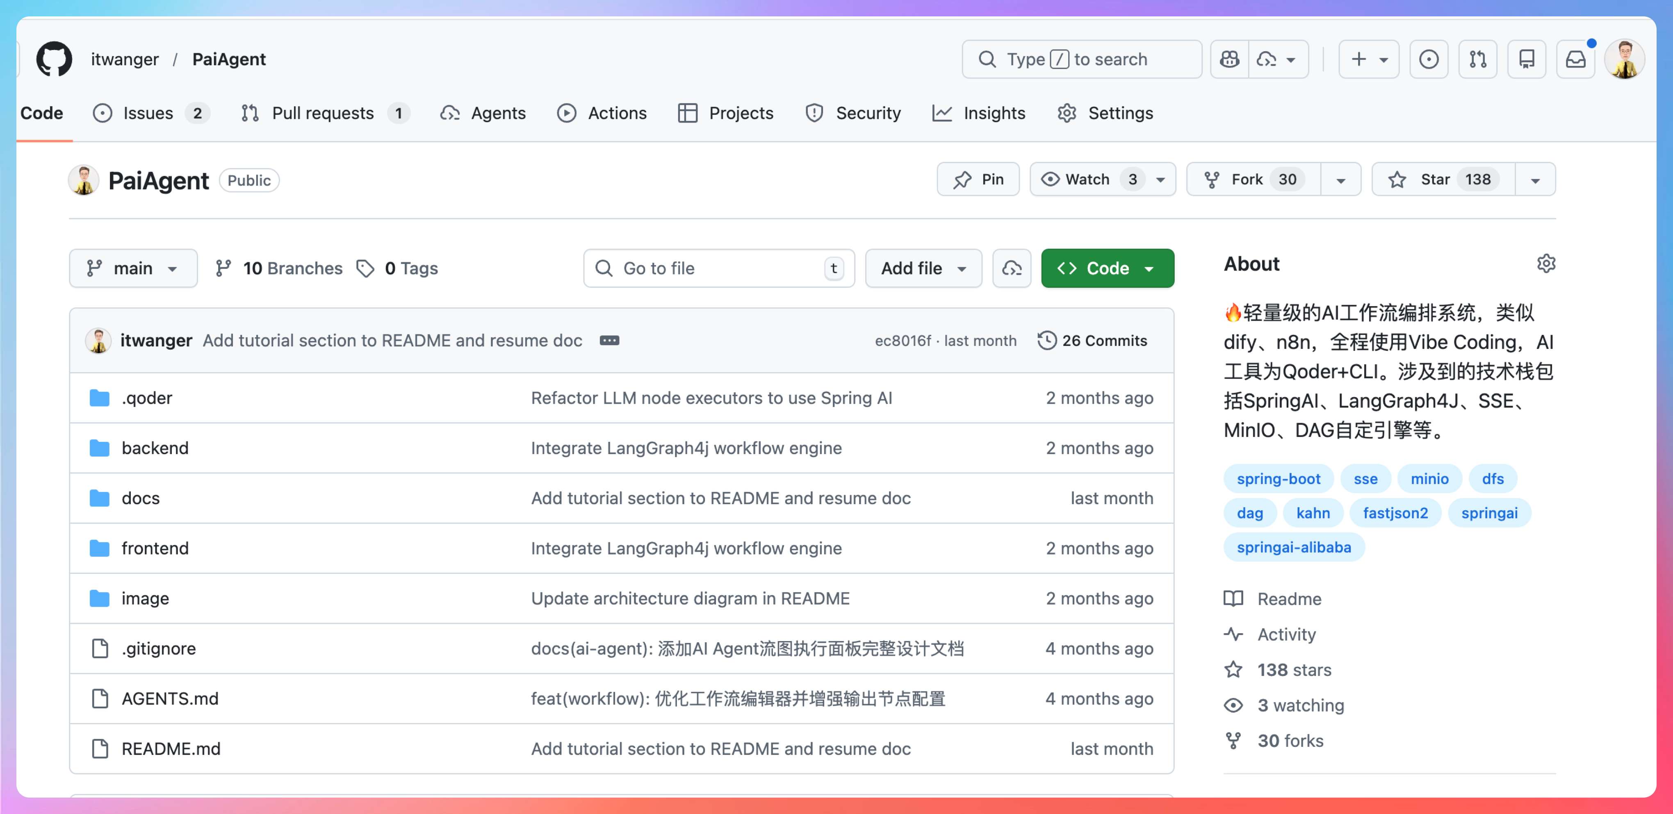The width and height of the screenshot is (1673, 814).
Task: Open the Insights tab
Action: point(994,113)
